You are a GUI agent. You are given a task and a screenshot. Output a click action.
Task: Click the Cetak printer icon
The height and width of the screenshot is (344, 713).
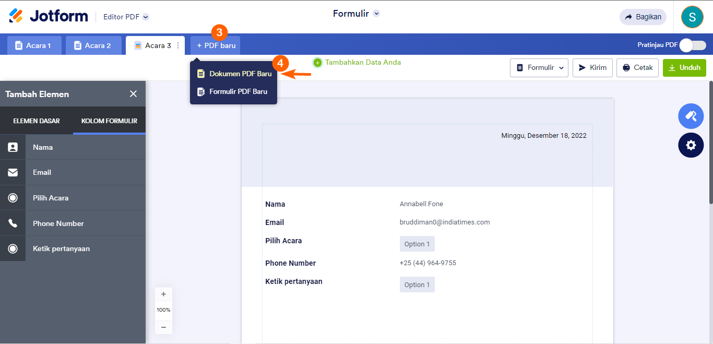626,68
